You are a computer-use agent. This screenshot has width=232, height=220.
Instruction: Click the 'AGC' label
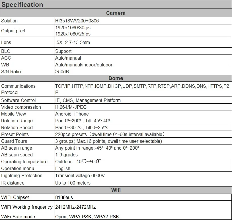tap(6, 58)
